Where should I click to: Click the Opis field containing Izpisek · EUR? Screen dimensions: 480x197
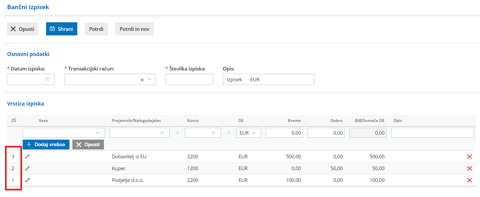click(268, 79)
